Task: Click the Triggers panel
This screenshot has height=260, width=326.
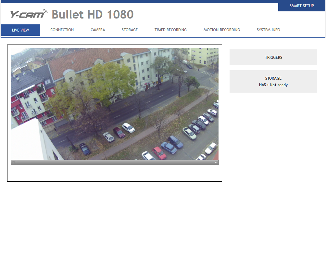Action: pos(273,58)
